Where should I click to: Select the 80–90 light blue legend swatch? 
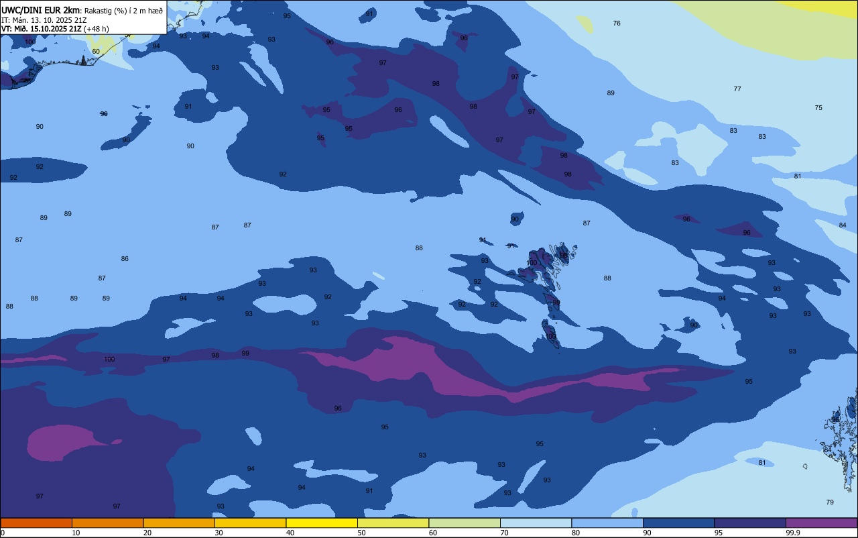[x=607, y=523]
